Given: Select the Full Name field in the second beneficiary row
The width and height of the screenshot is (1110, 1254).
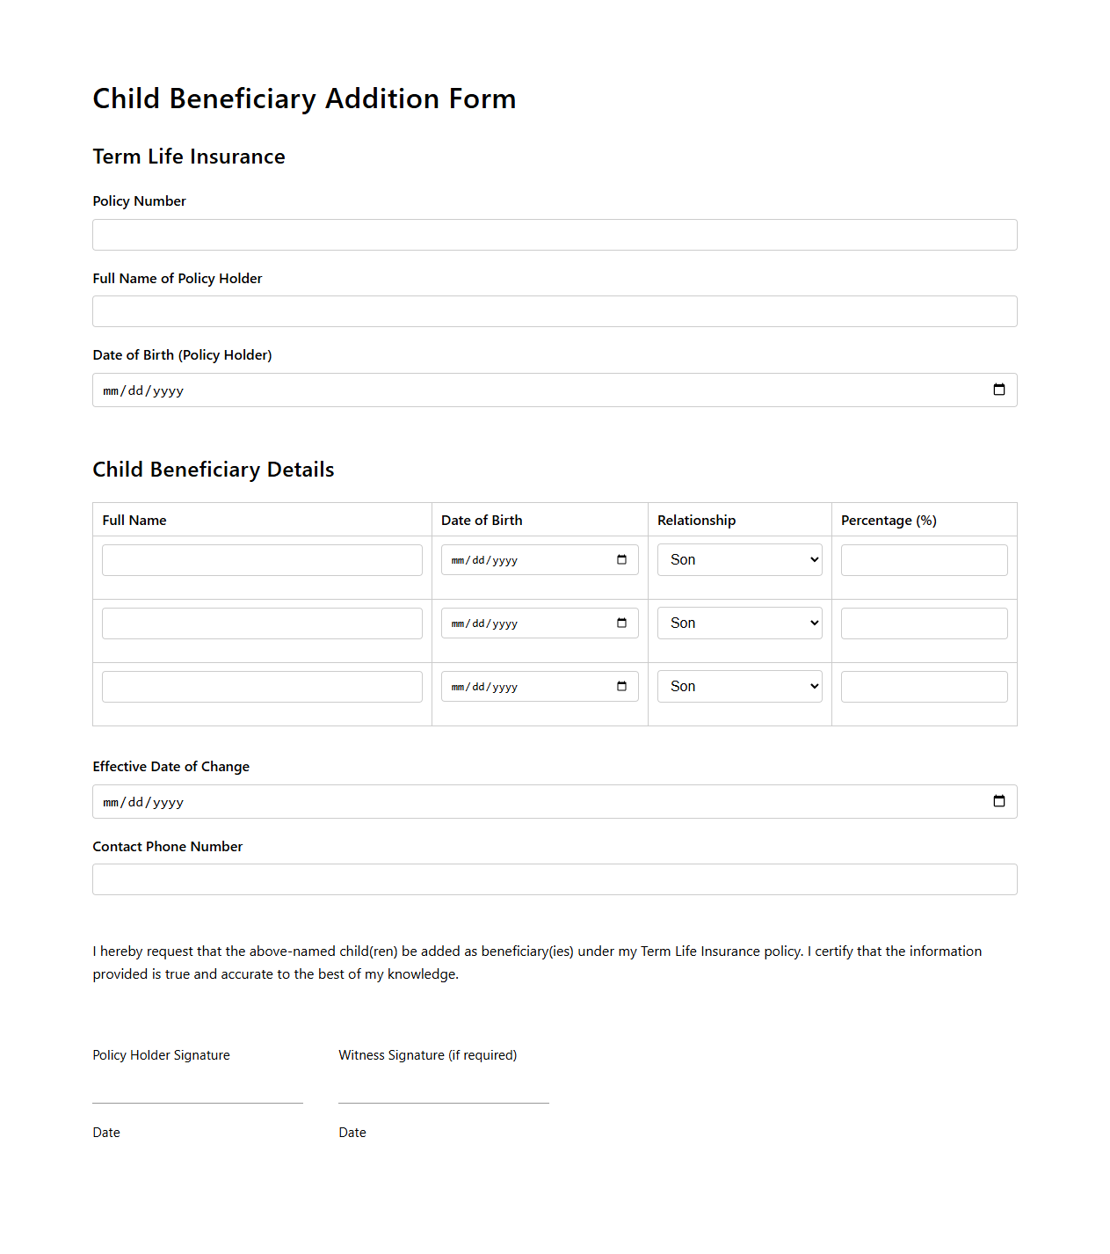Looking at the screenshot, I should pos(262,623).
